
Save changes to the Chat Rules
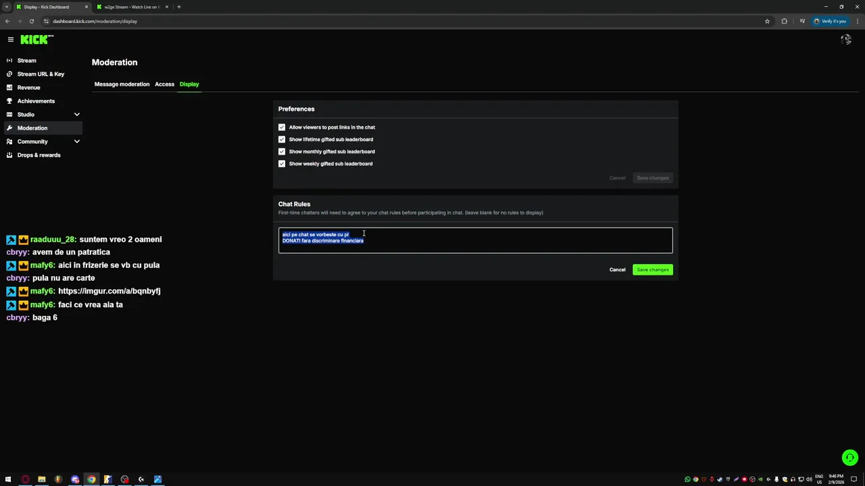click(652, 269)
